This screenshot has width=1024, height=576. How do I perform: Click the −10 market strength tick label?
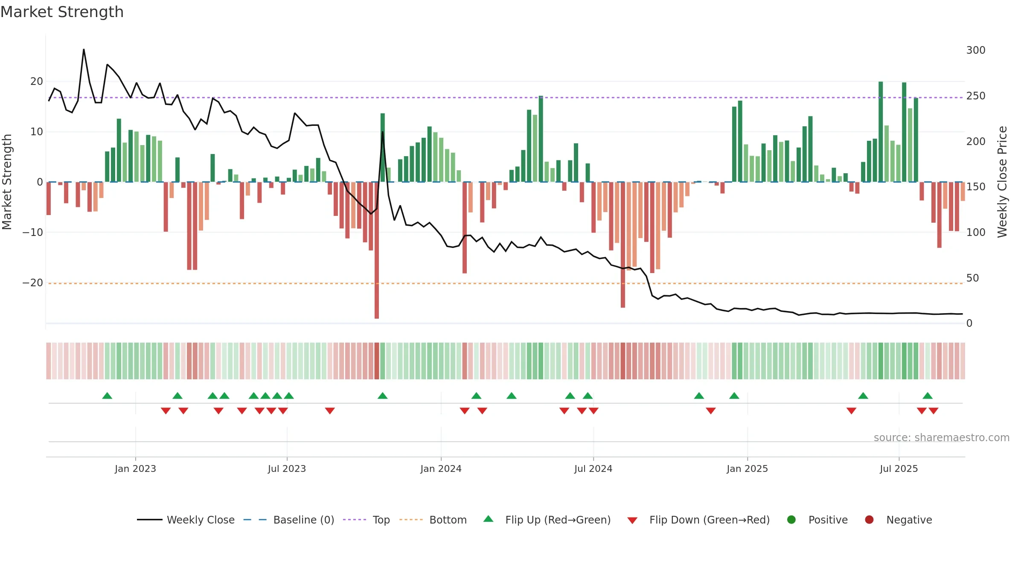tap(33, 233)
